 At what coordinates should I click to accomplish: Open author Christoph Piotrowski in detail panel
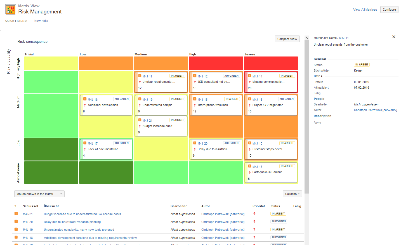click(x=376, y=110)
